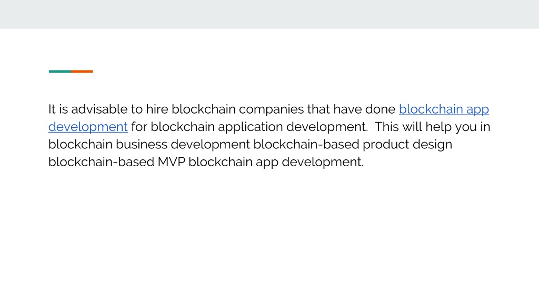539x303 pixels.
Task: Click the word 'business' in third line
Action: 141,144
